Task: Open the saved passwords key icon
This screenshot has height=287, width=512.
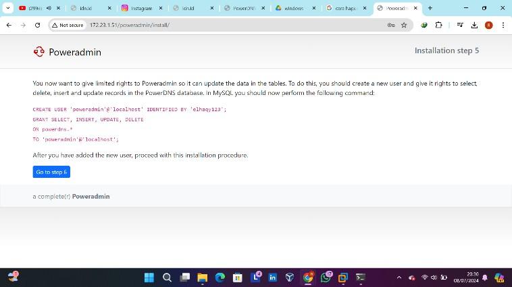Action: click(x=391, y=25)
